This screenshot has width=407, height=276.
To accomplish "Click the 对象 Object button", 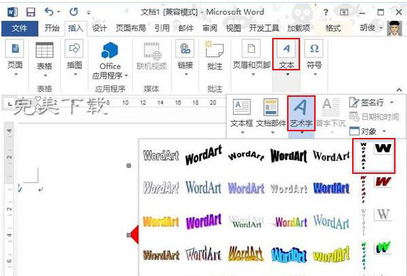I will 363,131.
